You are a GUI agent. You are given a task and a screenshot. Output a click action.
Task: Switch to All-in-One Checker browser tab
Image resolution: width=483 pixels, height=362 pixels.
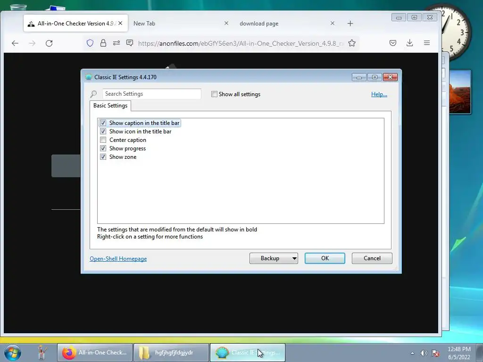click(x=75, y=24)
